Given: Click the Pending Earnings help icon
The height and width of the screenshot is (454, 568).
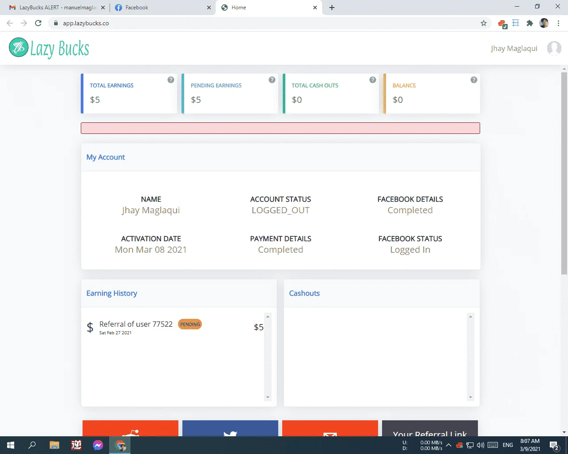Looking at the screenshot, I should [272, 80].
